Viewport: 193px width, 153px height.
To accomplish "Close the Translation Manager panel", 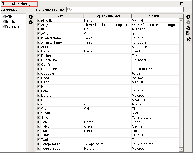I will click(187, 4).
